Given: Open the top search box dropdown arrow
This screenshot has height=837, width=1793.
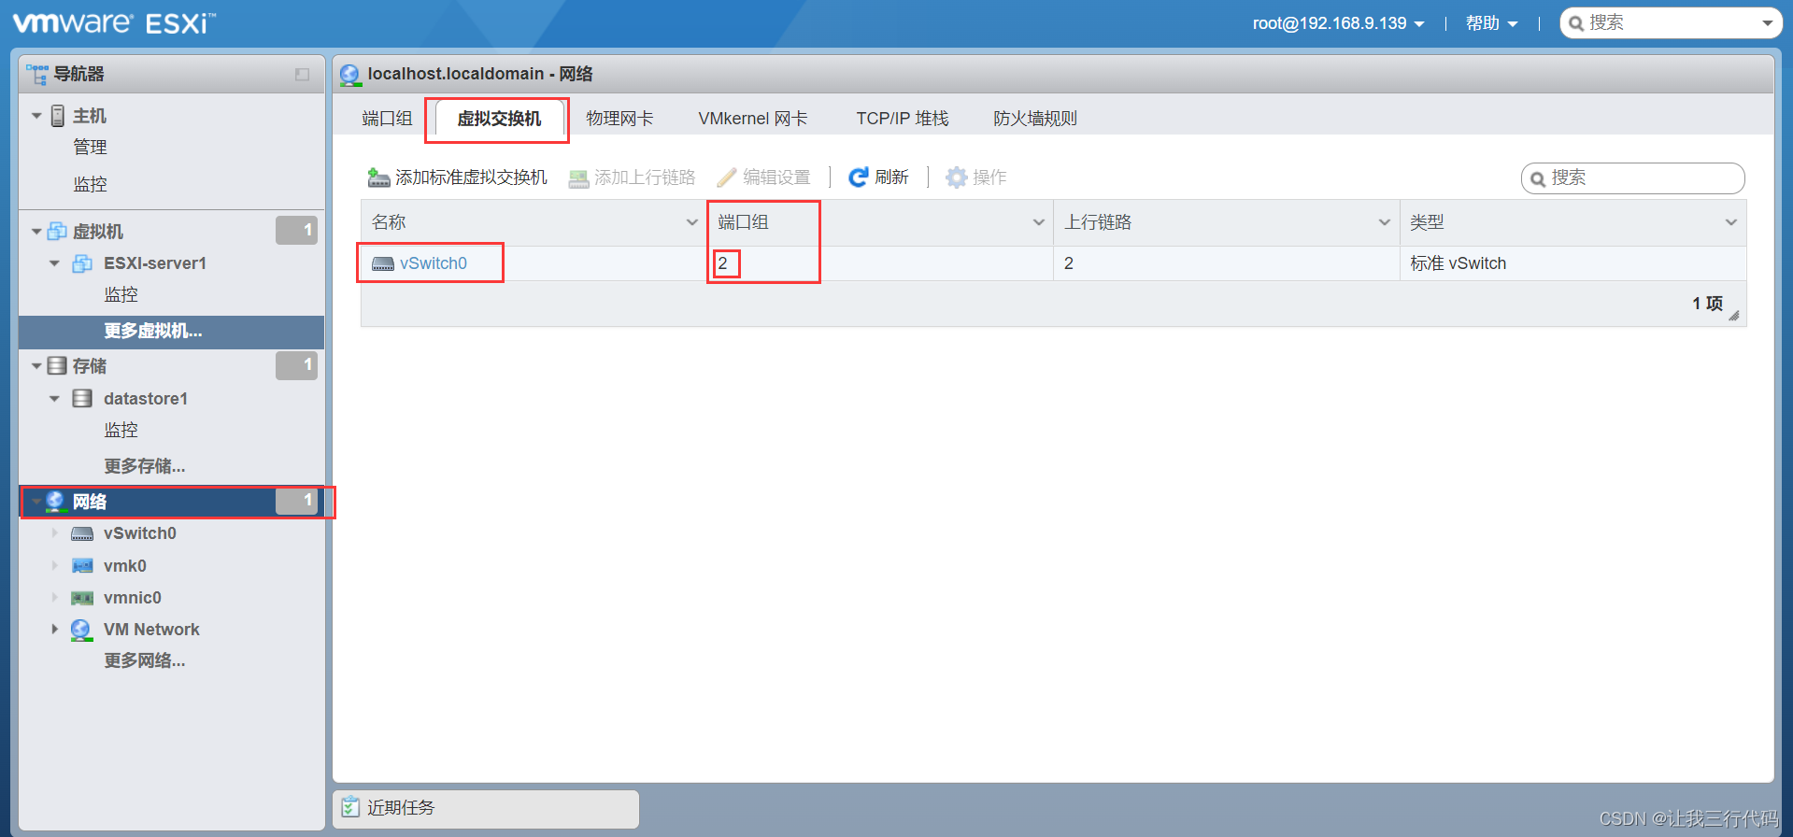Looking at the screenshot, I should (1767, 24).
